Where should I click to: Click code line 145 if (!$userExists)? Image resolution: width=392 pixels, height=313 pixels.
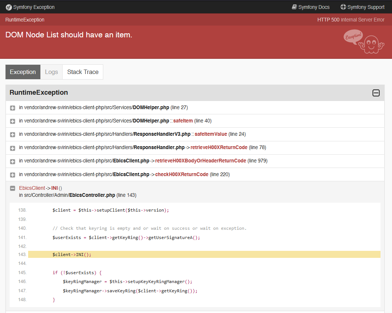tap(77, 273)
